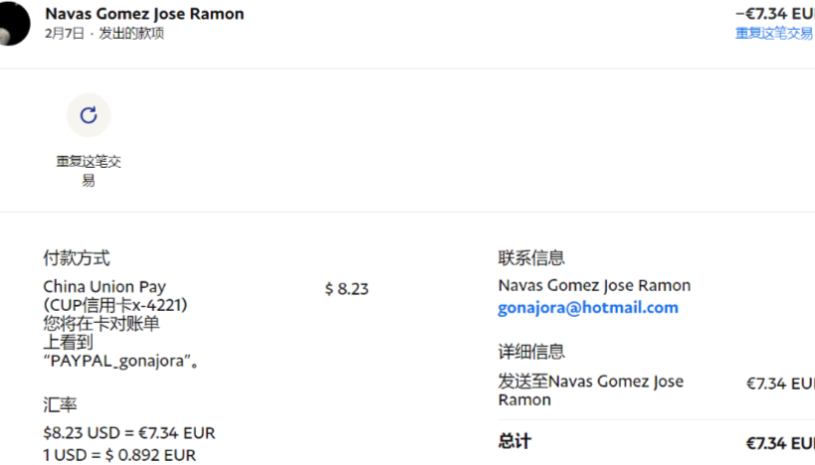
Task: Click the Navas Gomez Jose Ramon header name
Action: coord(144,14)
